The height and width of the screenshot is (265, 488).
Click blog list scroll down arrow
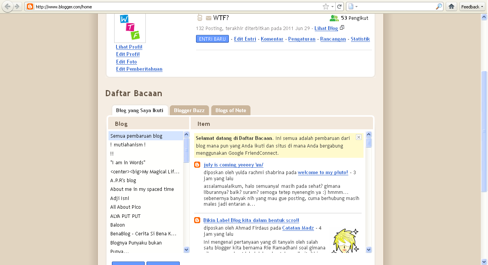(x=186, y=249)
